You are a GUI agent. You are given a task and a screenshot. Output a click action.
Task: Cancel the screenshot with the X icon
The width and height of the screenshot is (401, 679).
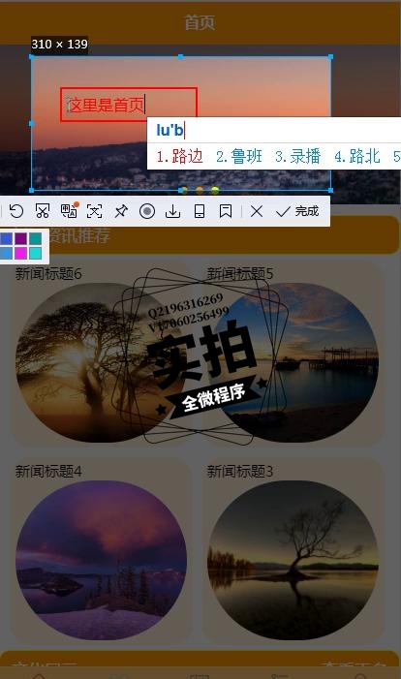point(257,211)
